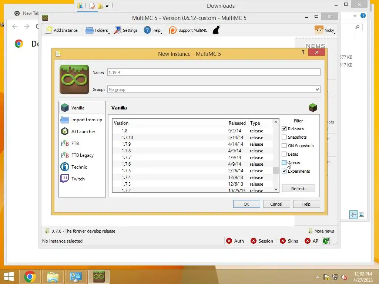Select version 1.7.8 row

[x=192, y=151]
